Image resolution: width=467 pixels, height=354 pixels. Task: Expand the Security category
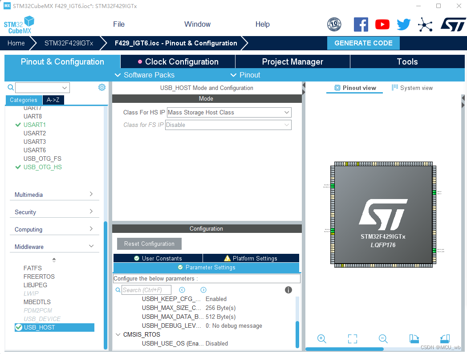[x=54, y=212]
